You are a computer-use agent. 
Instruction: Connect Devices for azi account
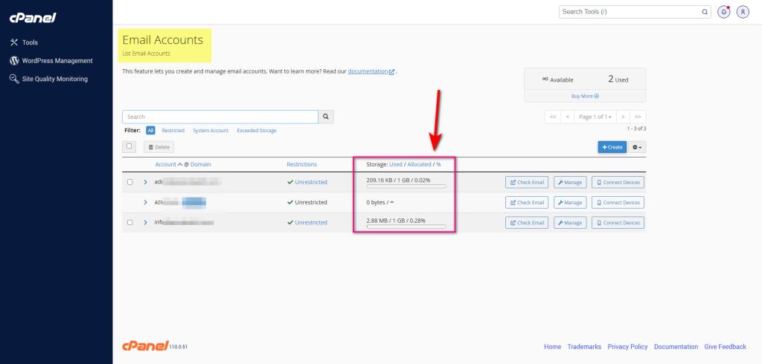point(618,202)
